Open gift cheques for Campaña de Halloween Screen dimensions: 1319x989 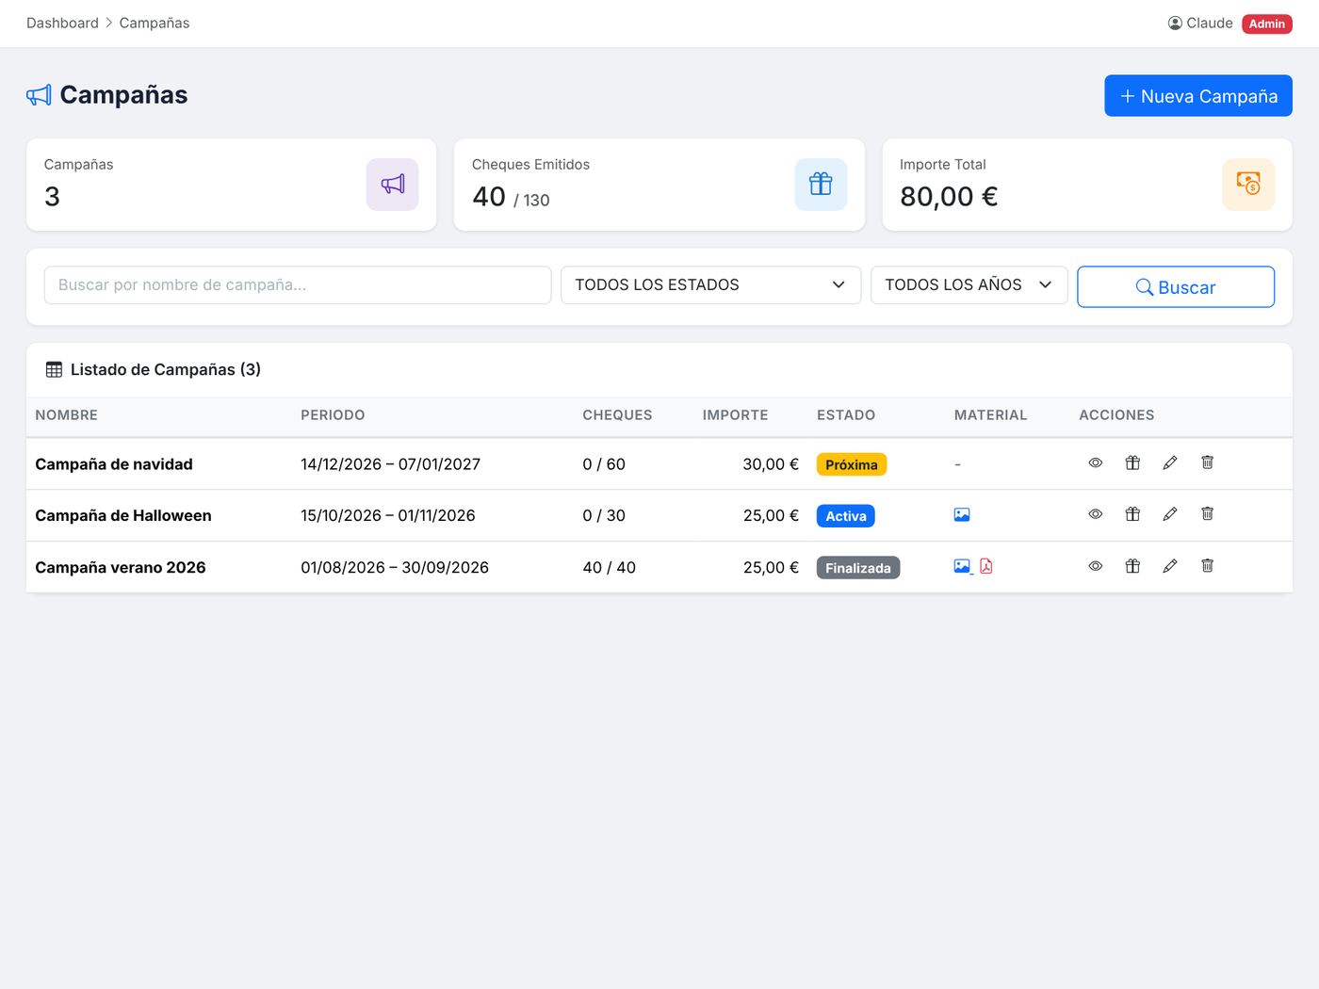point(1132,514)
